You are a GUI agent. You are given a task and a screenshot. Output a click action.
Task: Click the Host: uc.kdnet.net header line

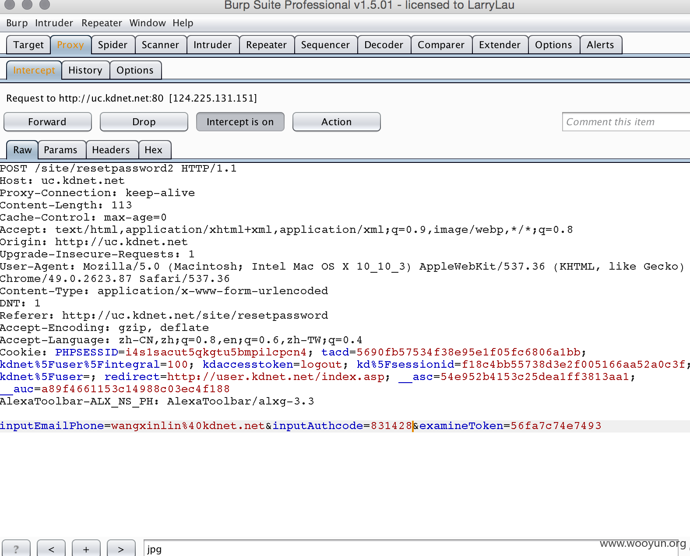pos(62,181)
